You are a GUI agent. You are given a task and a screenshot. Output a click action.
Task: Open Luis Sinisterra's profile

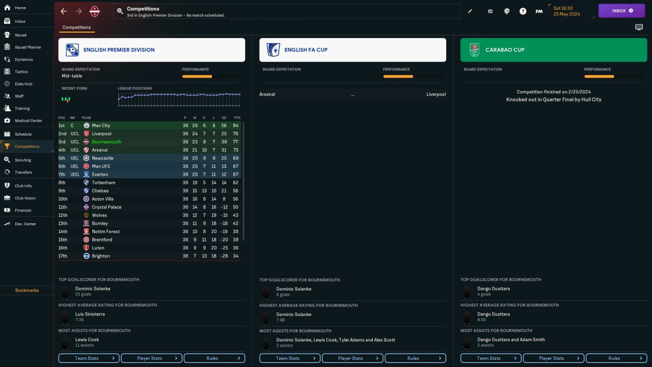[x=90, y=314]
